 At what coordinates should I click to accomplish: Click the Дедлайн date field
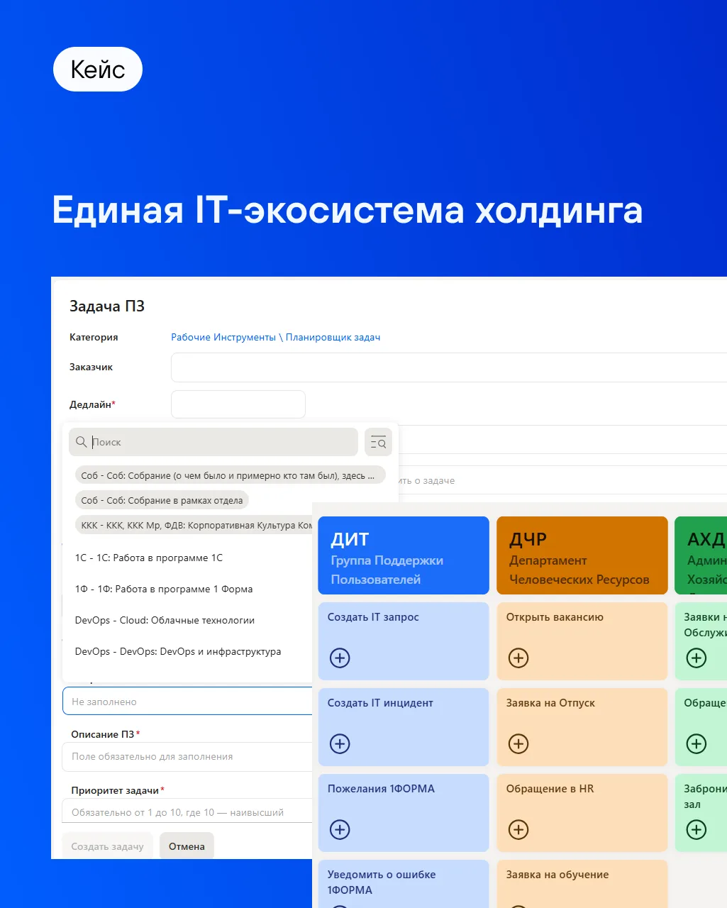pyautogui.click(x=238, y=404)
